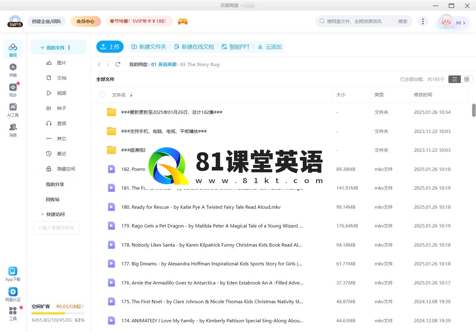
Task: Click the 智能PPT button
Action: (236, 47)
